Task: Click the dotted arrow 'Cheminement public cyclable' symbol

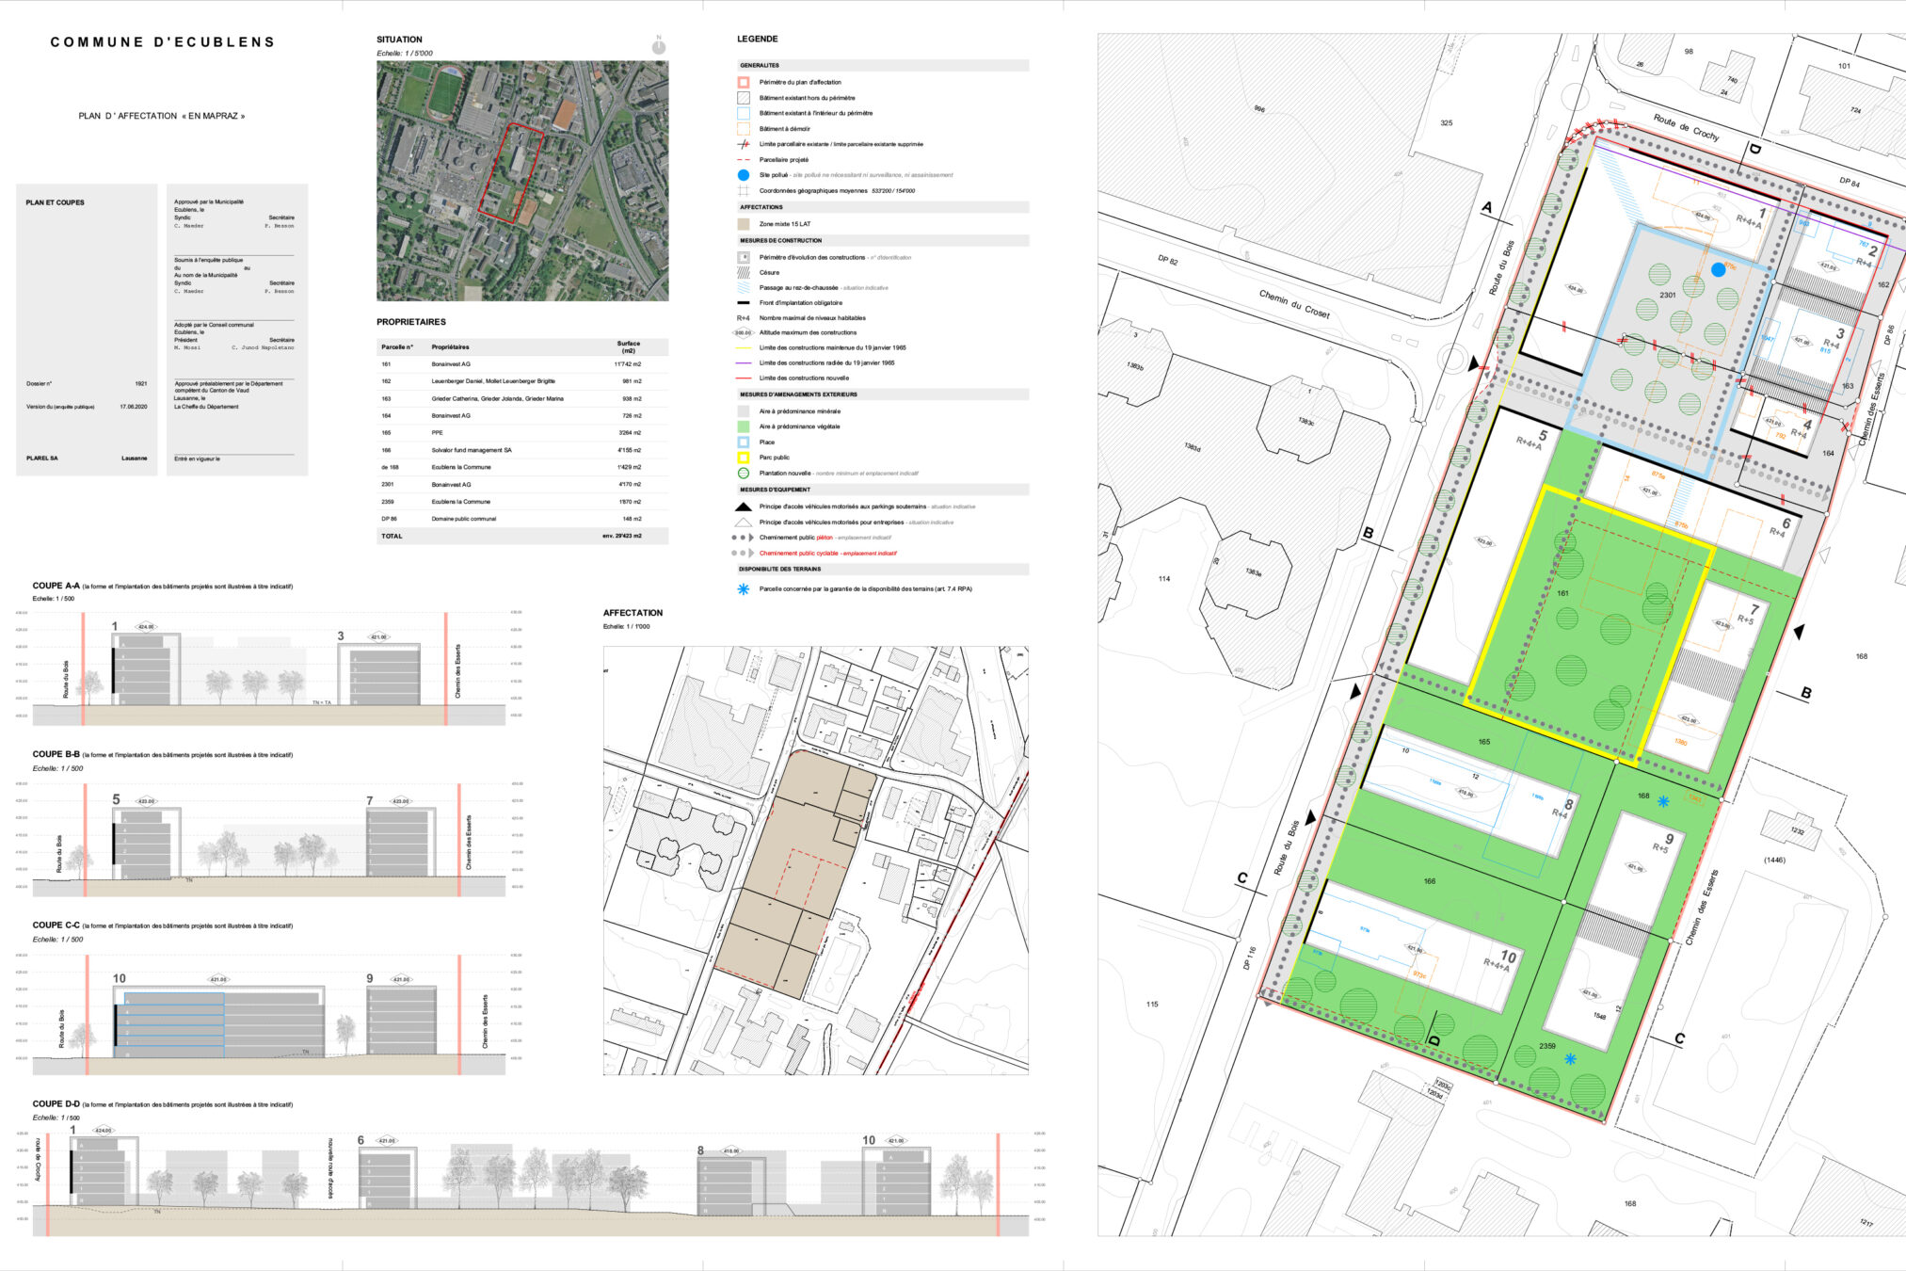Action: pyautogui.click(x=743, y=553)
